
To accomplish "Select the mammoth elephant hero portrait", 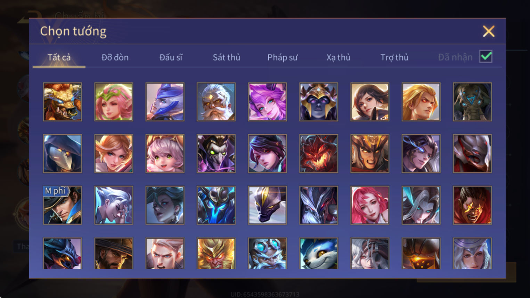I will tap(472, 102).
